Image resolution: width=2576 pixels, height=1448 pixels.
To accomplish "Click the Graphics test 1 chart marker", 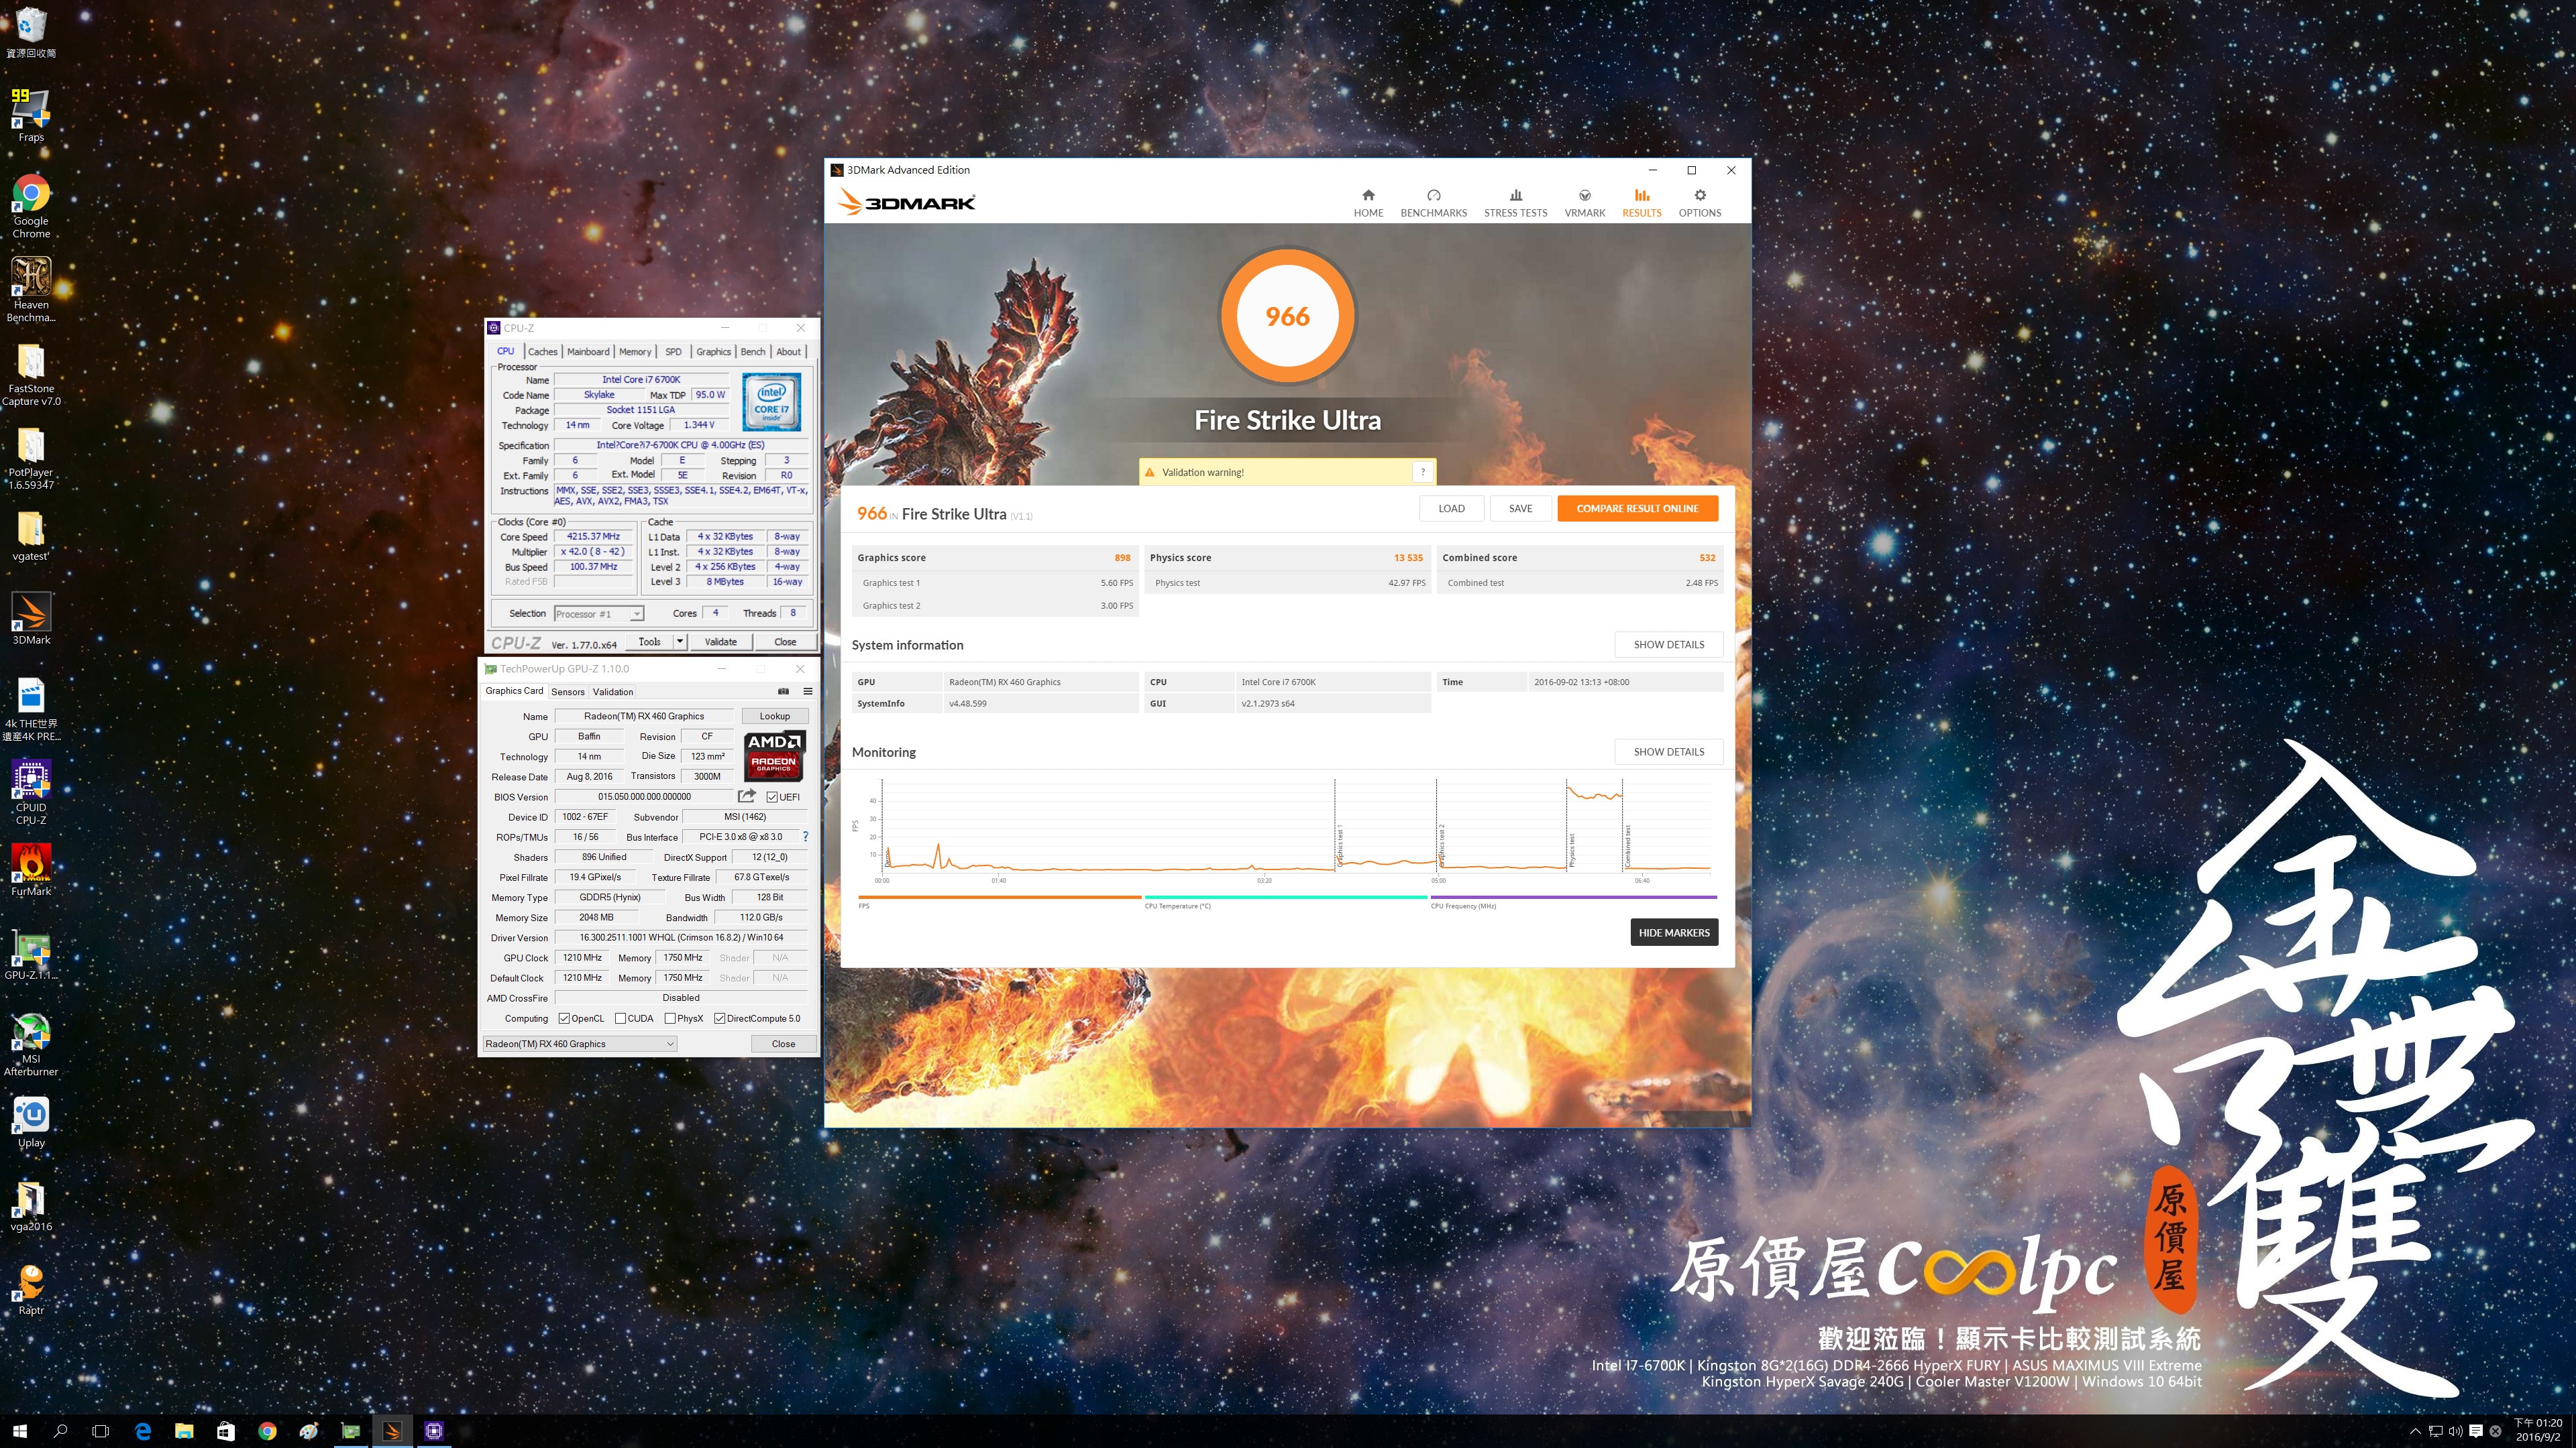I will (x=1339, y=847).
